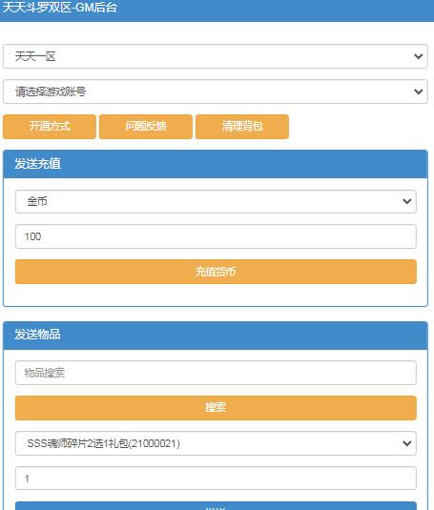The image size is (434, 510).
Task: Click the chevron arrow beside 天天一区
Action: point(418,56)
